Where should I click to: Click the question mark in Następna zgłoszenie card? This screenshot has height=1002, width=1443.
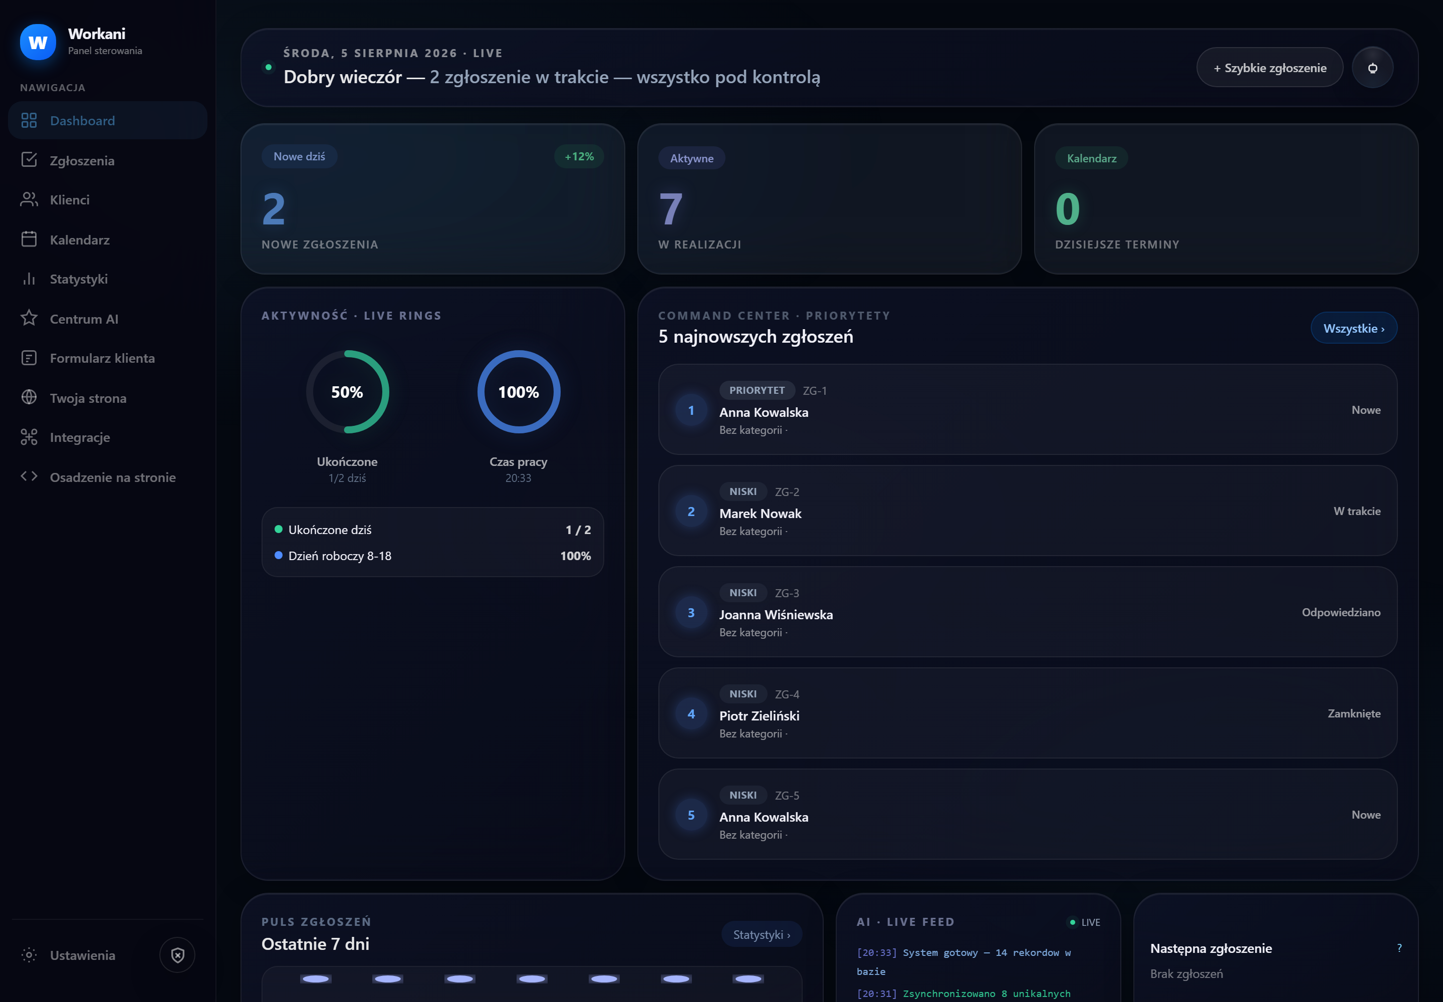[x=1399, y=948]
